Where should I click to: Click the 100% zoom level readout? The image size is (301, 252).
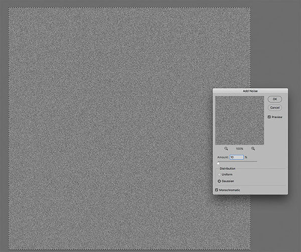[240, 149]
